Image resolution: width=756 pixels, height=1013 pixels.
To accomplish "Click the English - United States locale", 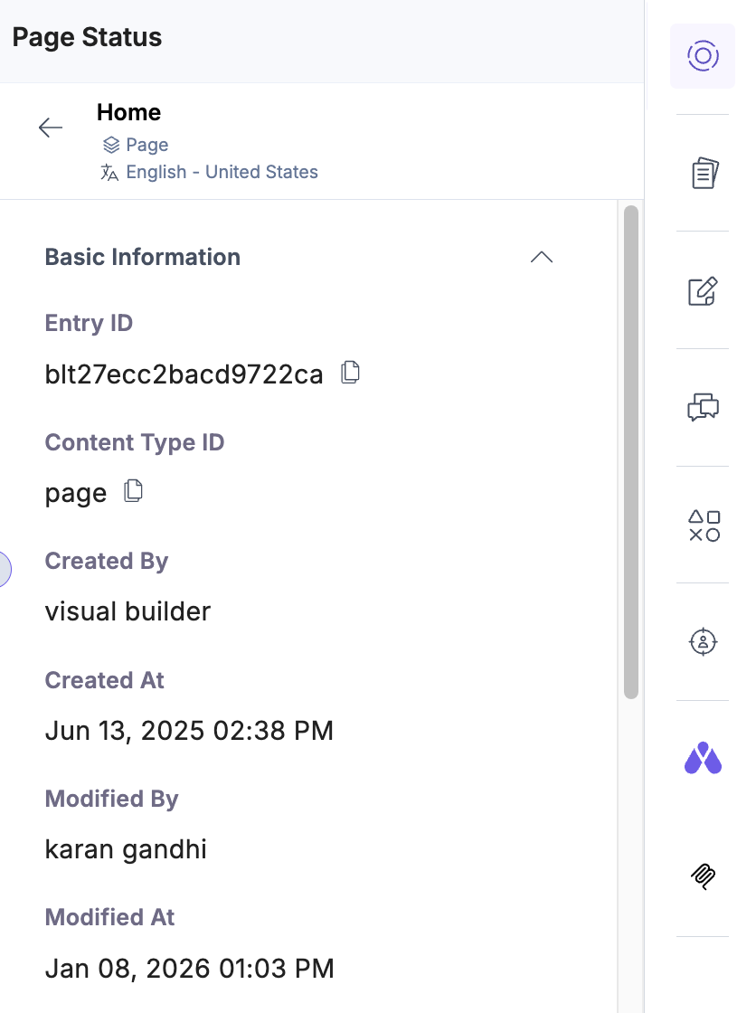I will coord(222,172).
